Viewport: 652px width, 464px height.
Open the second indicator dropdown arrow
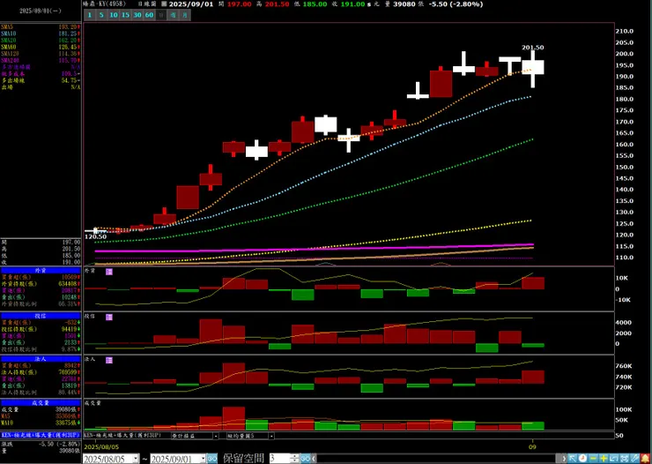click(x=271, y=436)
